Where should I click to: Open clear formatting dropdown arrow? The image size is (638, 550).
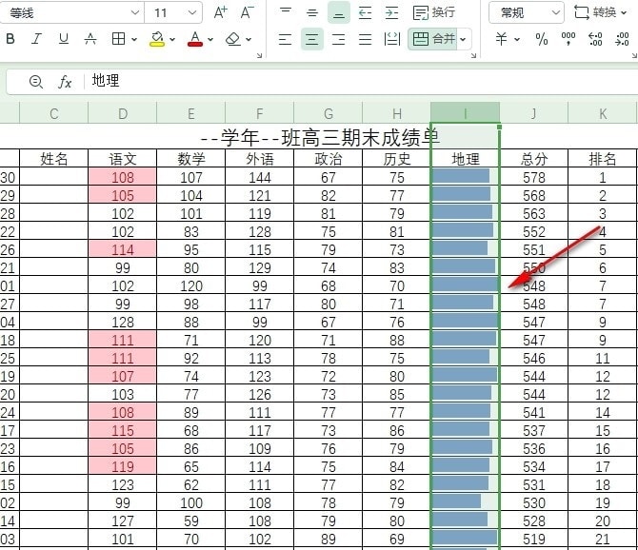pyautogui.click(x=249, y=39)
